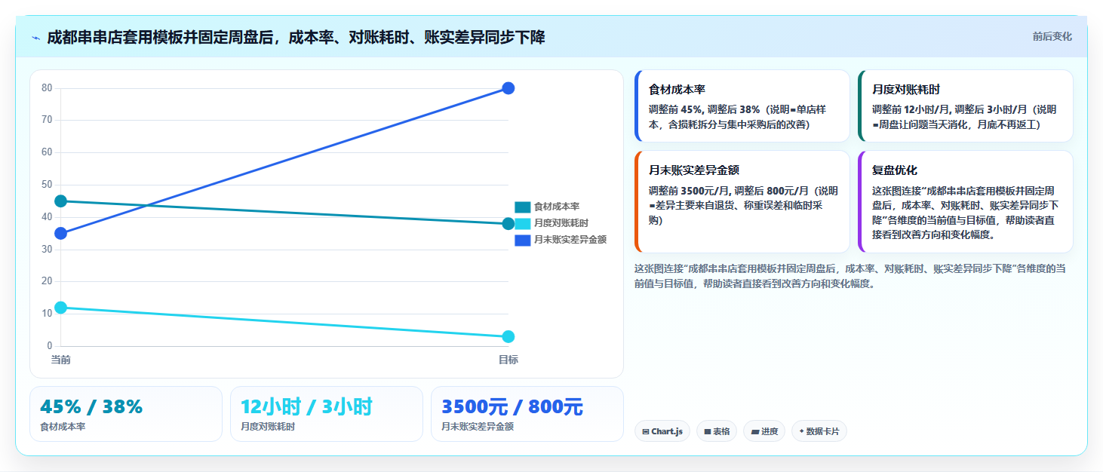Click the 月末账实差异金额 point at 目标
1103x472 pixels.
pos(508,88)
